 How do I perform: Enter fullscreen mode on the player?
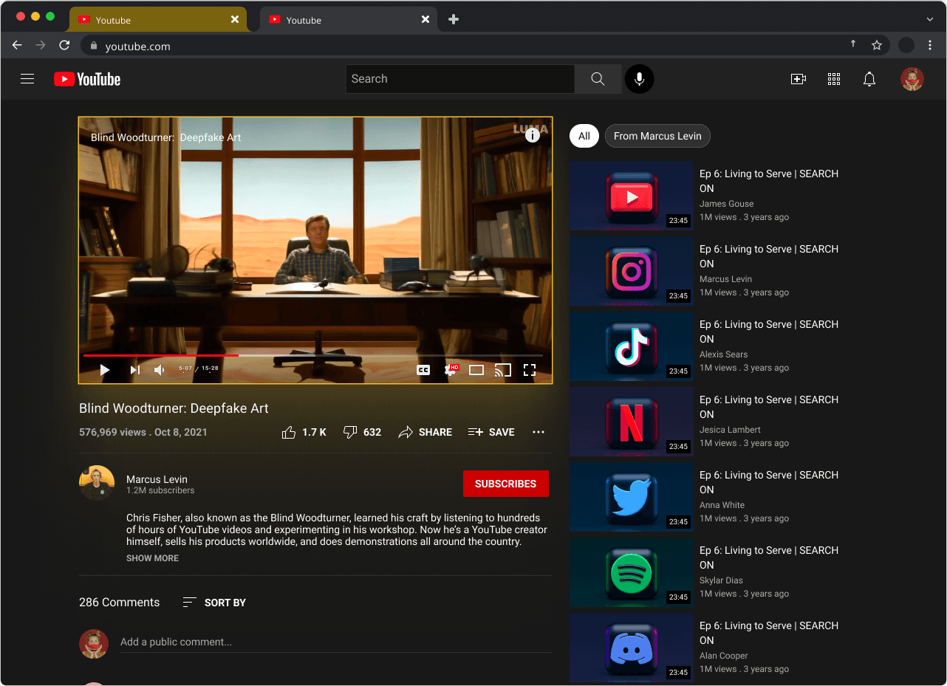pos(530,370)
